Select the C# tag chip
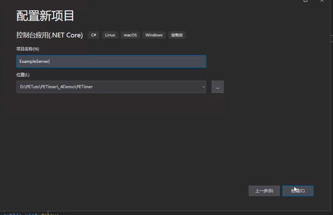Screen dimensions: 333x215 [94, 35]
